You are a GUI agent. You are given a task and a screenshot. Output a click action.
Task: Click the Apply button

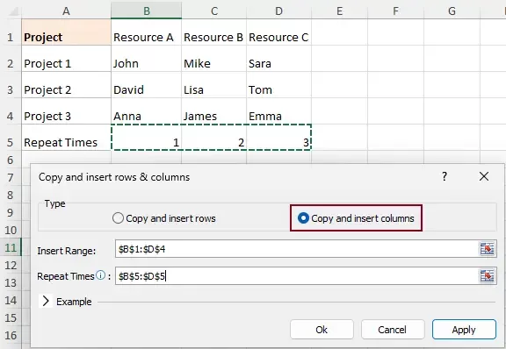(464, 330)
